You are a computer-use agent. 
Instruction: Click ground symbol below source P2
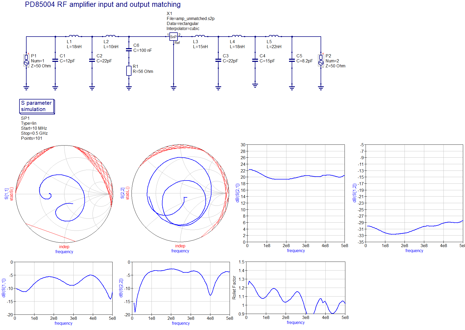tap(321, 88)
